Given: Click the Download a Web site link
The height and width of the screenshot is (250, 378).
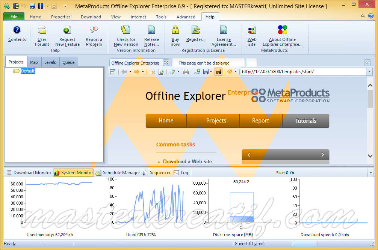Looking at the screenshot, I should point(187,162).
